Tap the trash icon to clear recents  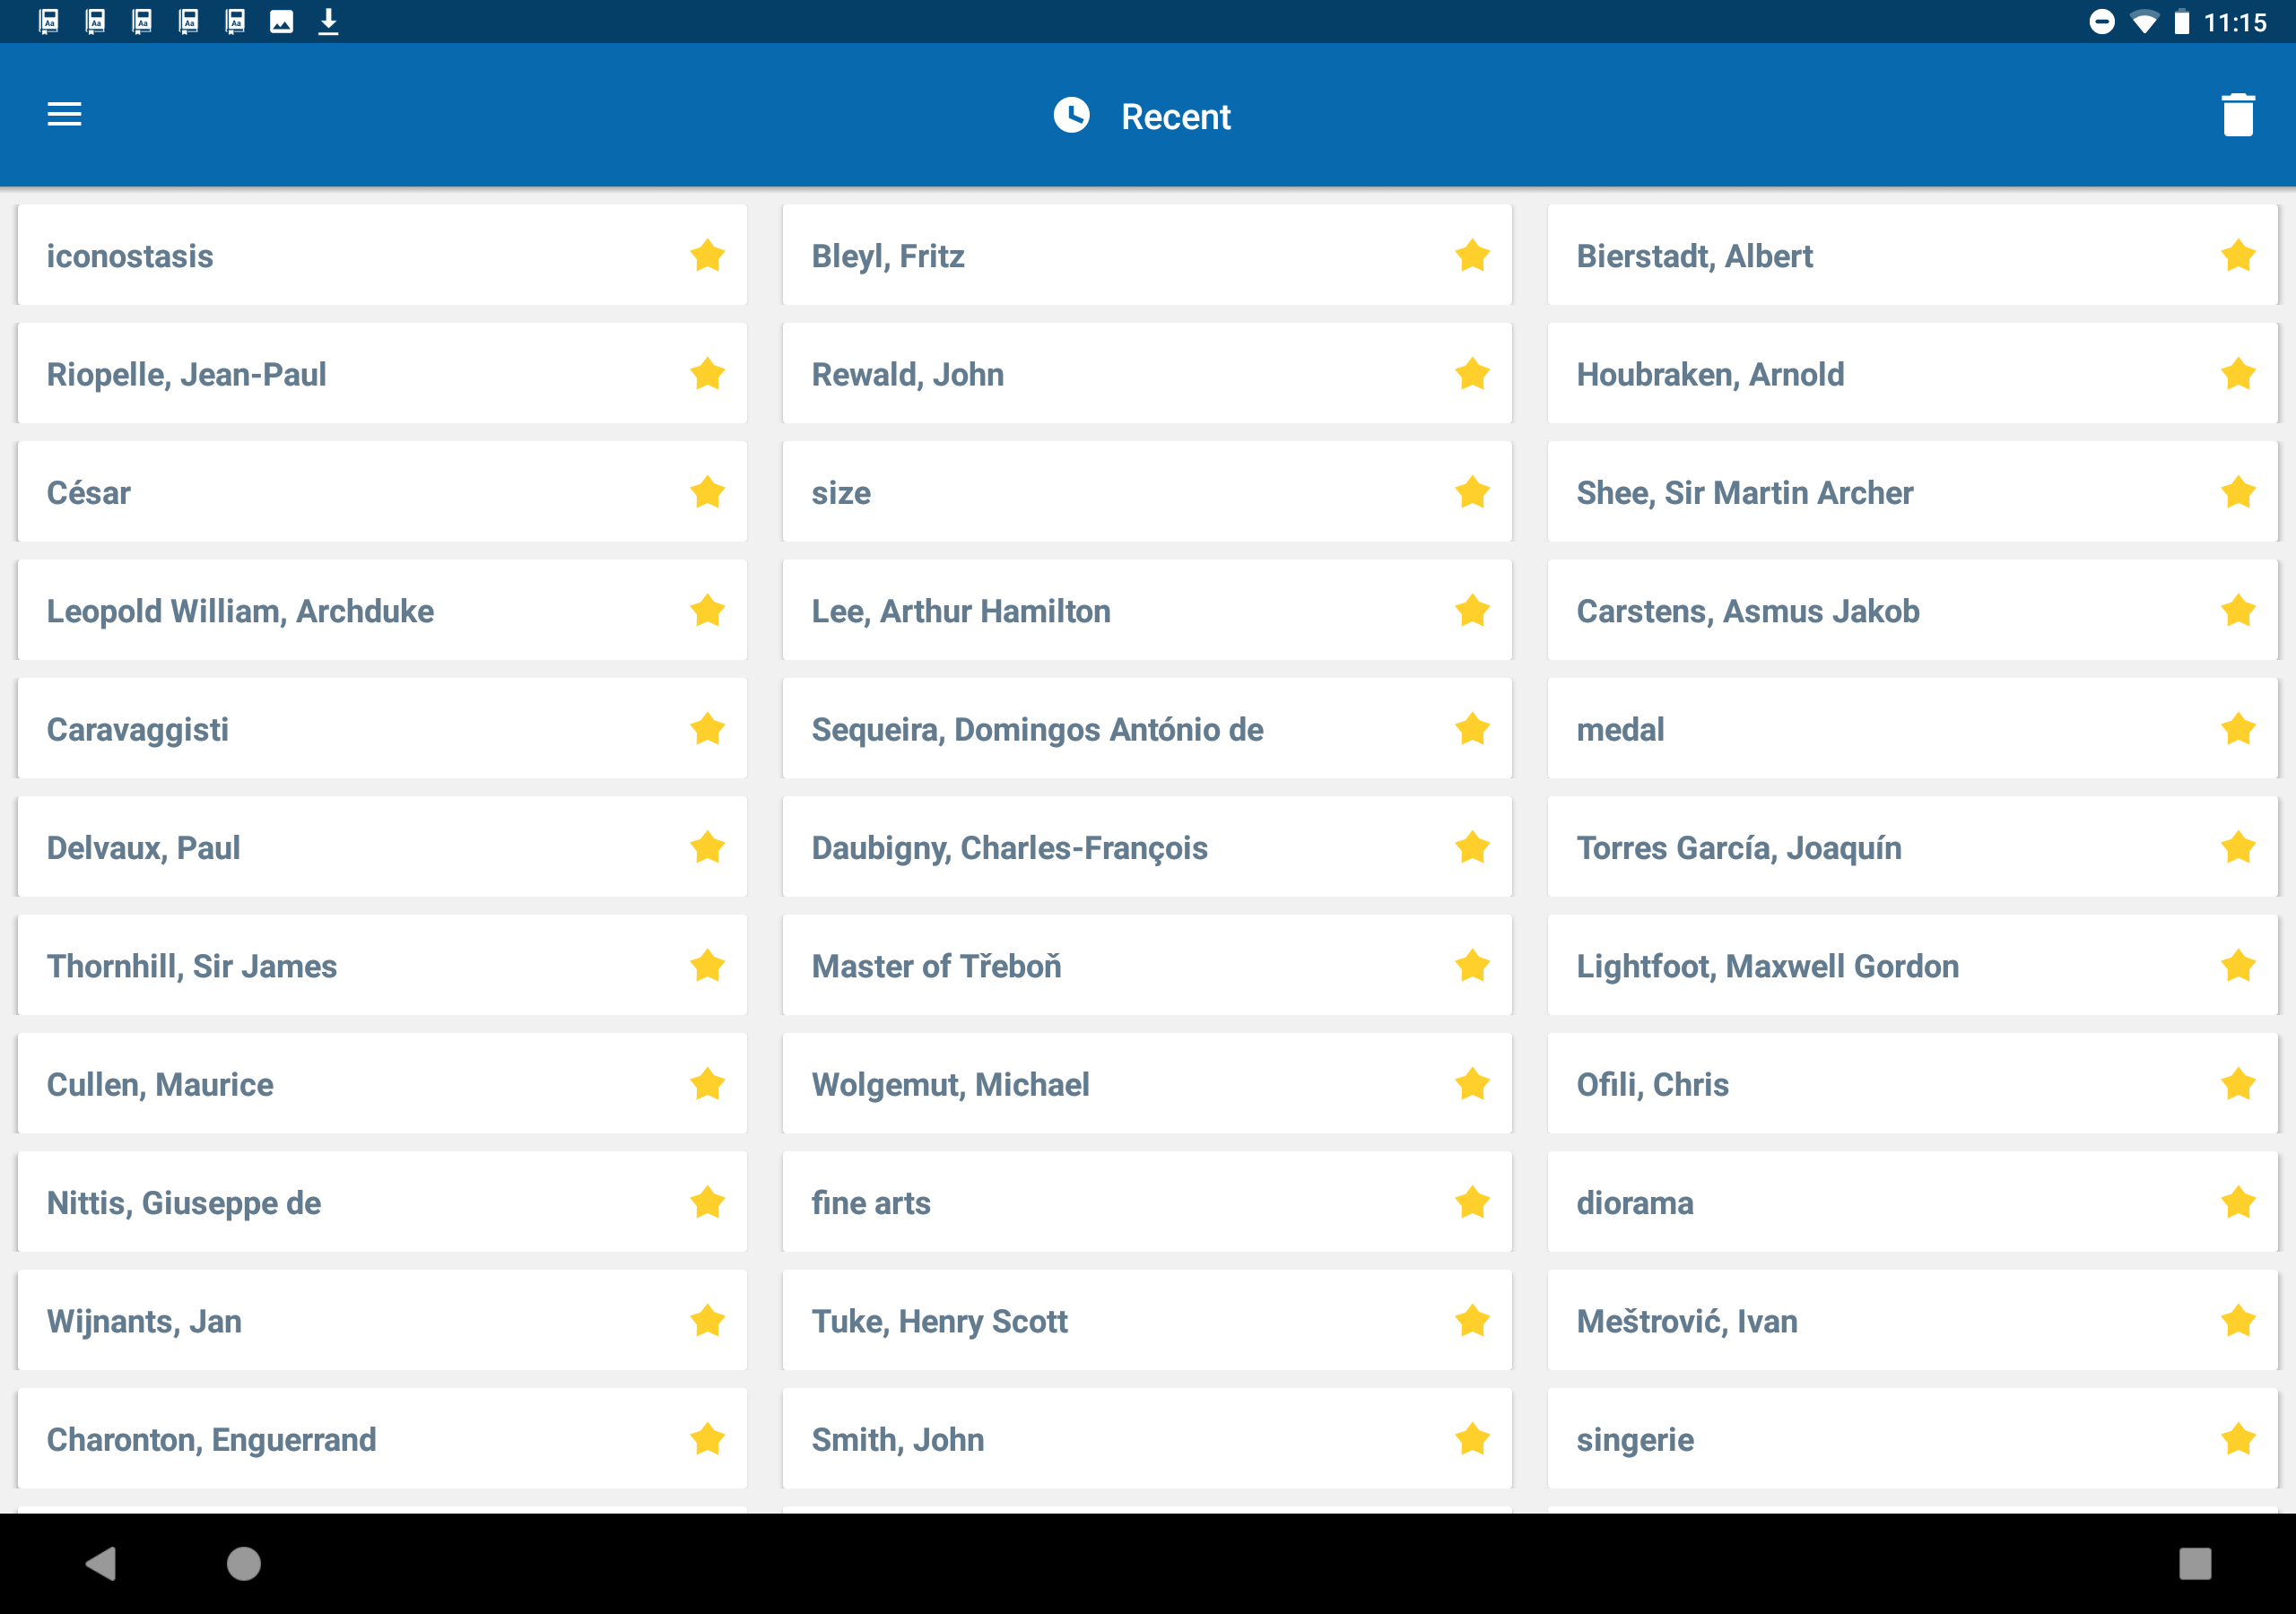(x=2238, y=115)
